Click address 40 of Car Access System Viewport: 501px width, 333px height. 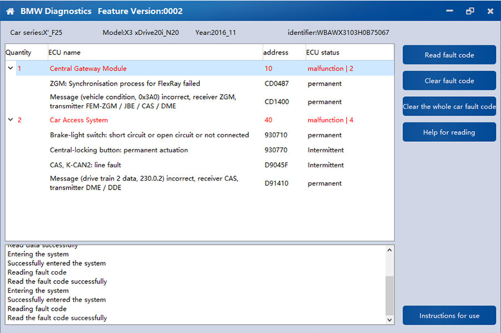click(x=268, y=120)
